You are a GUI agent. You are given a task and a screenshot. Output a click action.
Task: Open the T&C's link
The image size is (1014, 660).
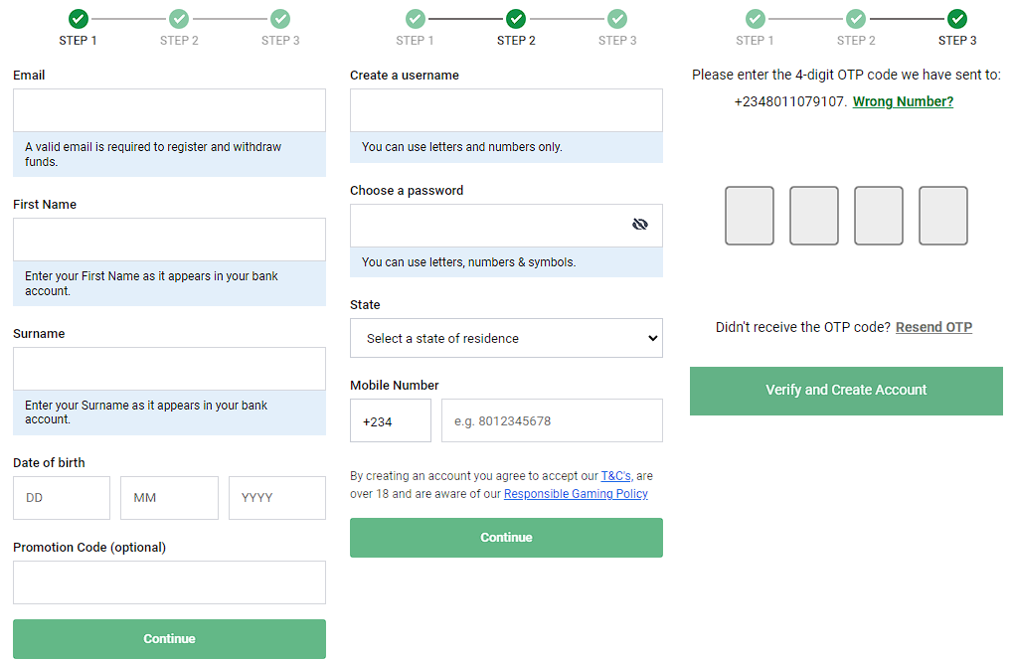tap(616, 475)
